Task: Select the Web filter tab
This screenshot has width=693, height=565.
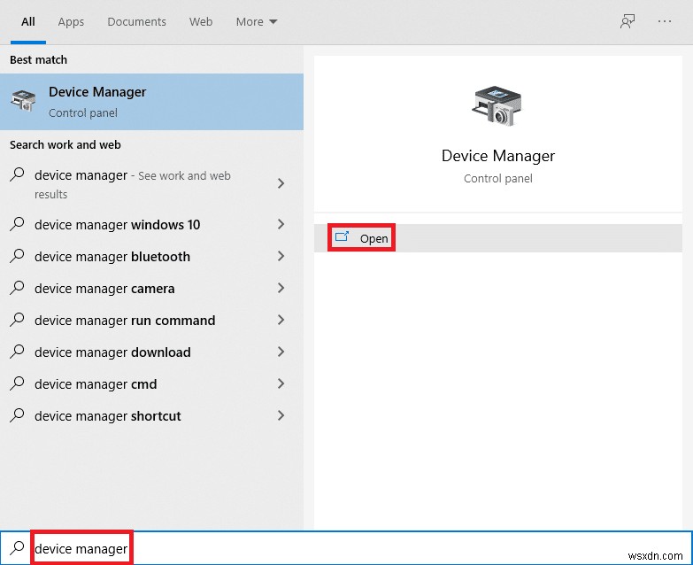Action: pyautogui.click(x=201, y=22)
